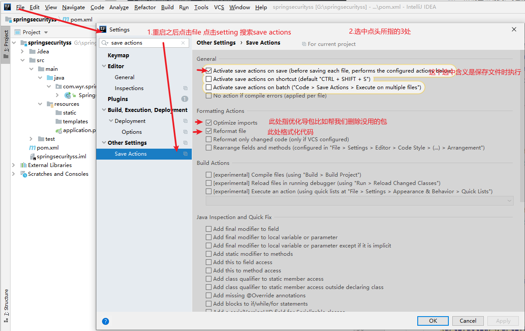Toggle Reformat file checkbox
The height and width of the screenshot is (331, 525).
click(x=208, y=131)
